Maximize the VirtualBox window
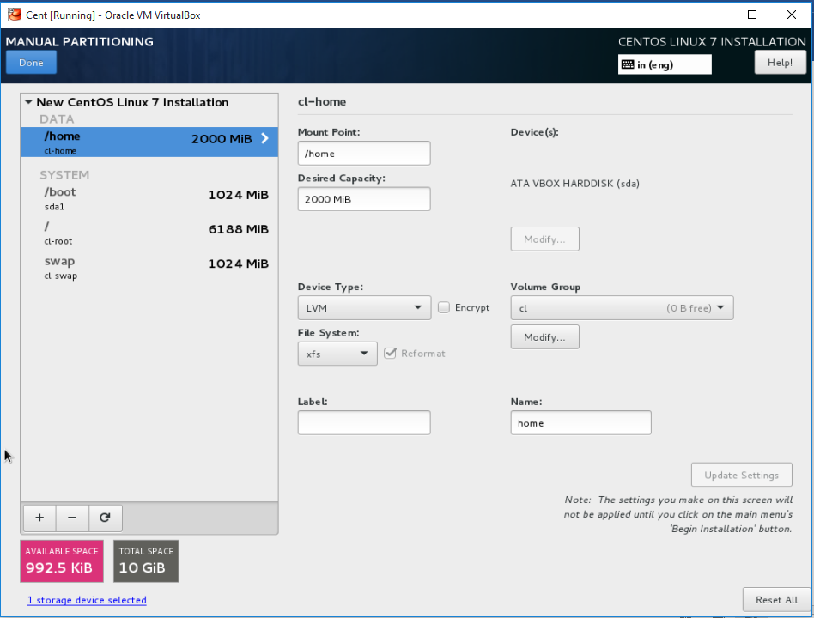 [x=751, y=15]
